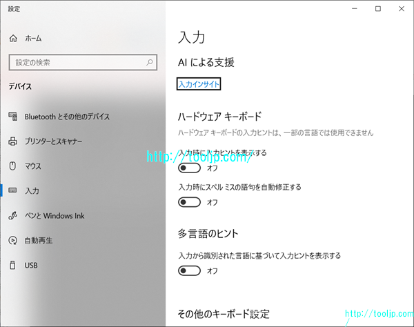Click the keyboard icon beside 入力
414x327 pixels.
pyautogui.click(x=12, y=190)
